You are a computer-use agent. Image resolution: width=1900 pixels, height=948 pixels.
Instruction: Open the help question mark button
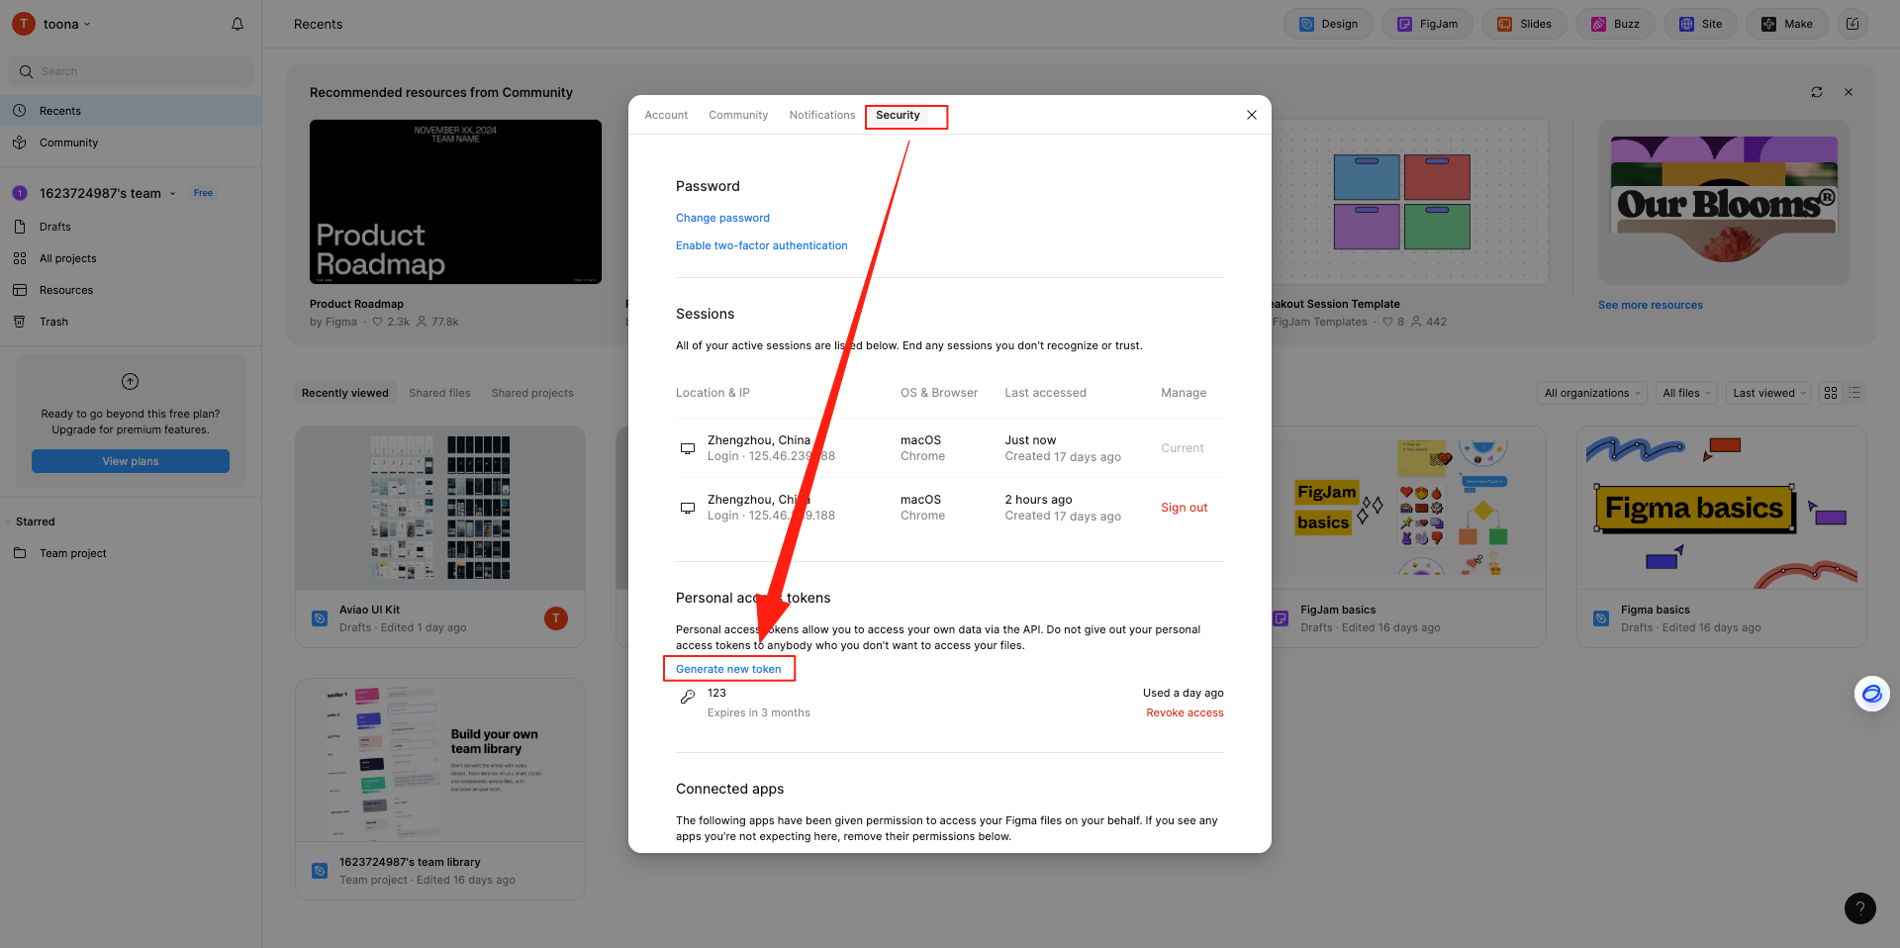[x=1859, y=907]
